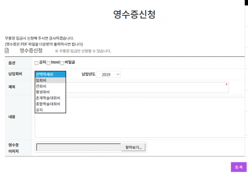The width and height of the screenshot is (248, 176).
Task: Choose 춘계학술대회비 from the list
Action: point(50,98)
